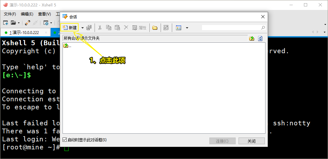Click the go up folder icon beside path bar
The width and height of the screenshot is (328, 159).
pos(252,38)
